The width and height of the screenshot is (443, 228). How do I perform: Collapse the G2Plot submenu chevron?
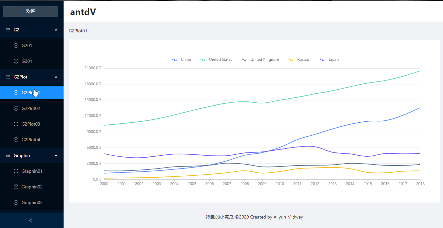coord(56,77)
